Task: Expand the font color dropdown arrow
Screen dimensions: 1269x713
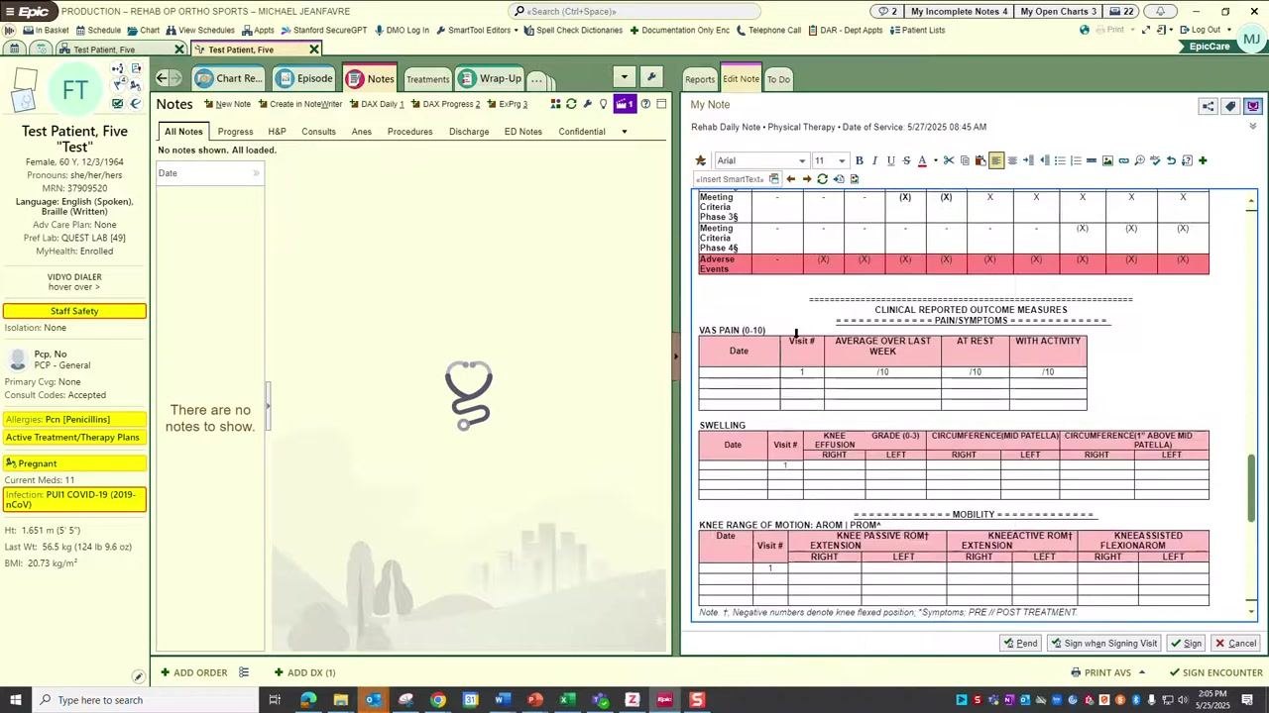Action: [935, 160]
